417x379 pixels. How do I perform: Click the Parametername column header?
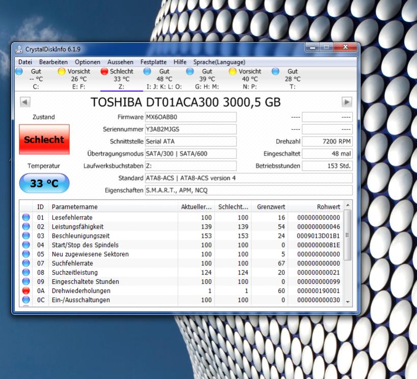(113, 207)
